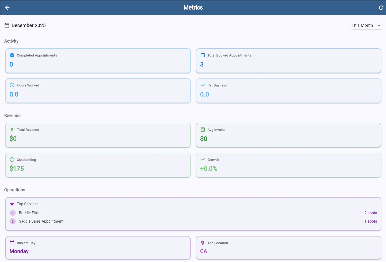Open the This Month dropdown

(362, 25)
